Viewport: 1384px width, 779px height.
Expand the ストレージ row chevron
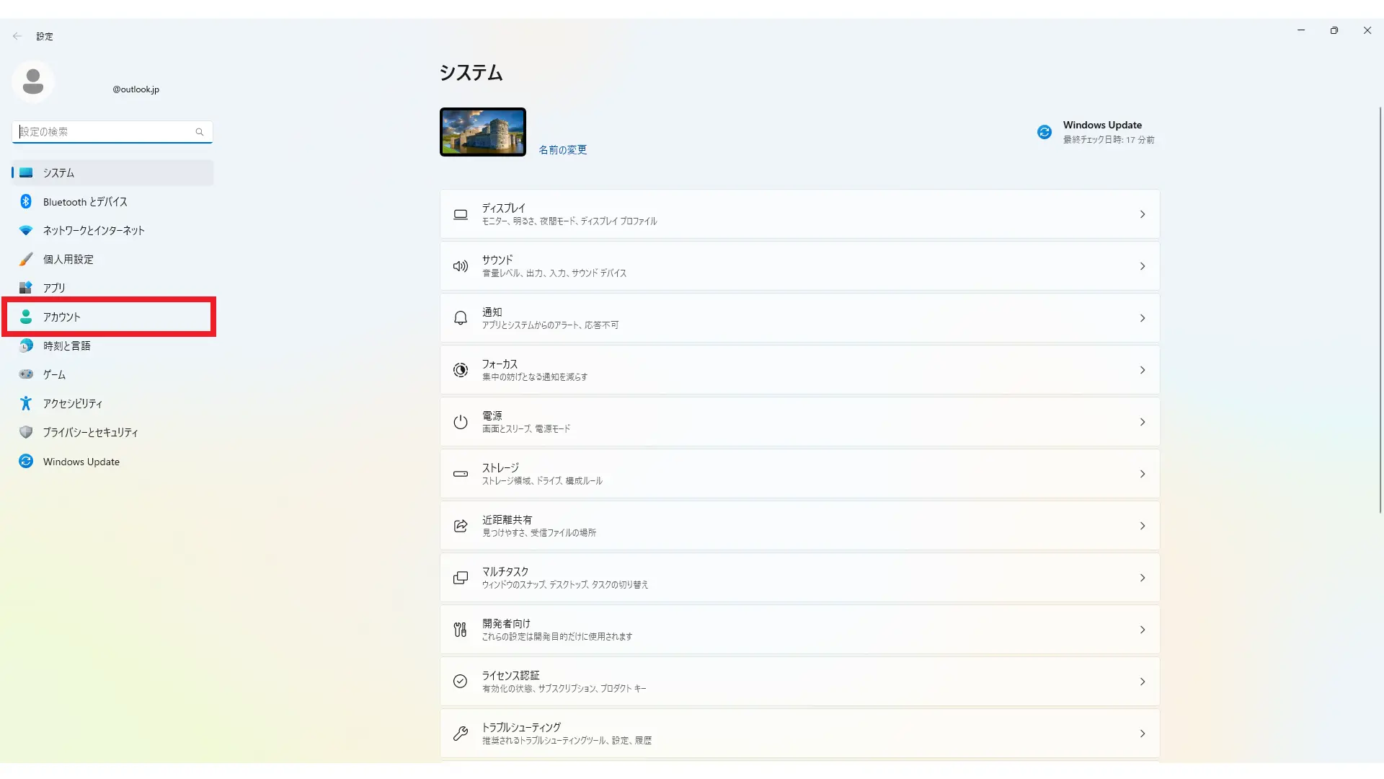point(1143,474)
